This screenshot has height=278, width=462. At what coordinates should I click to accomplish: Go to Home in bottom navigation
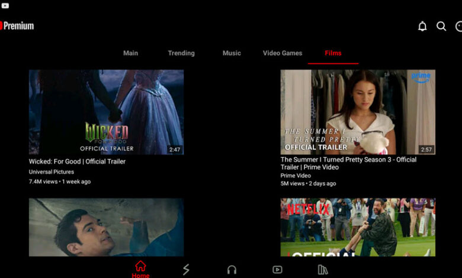coord(140,269)
